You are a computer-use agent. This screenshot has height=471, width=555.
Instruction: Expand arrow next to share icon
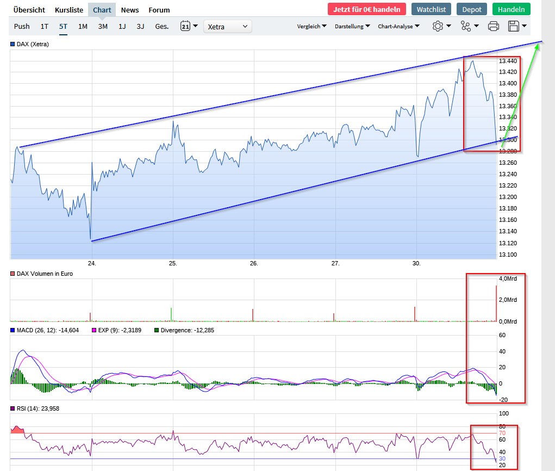[476, 26]
